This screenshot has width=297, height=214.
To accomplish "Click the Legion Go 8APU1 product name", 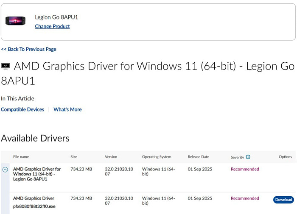I will click(56, 17).
